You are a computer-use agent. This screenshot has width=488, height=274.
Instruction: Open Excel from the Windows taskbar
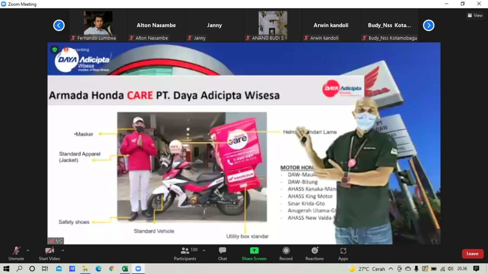pos(125,269)
